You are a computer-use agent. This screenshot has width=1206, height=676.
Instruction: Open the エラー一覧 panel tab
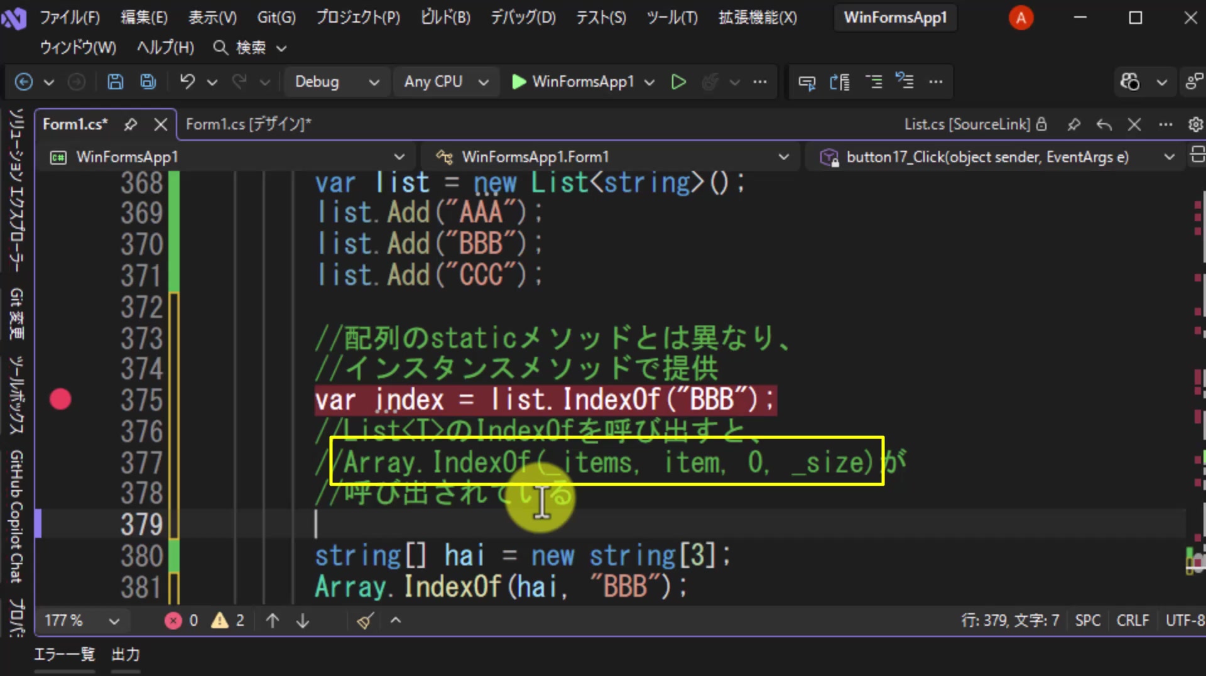click(64, 655)
